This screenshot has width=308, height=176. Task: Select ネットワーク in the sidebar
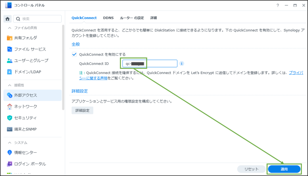click(33, 106)
